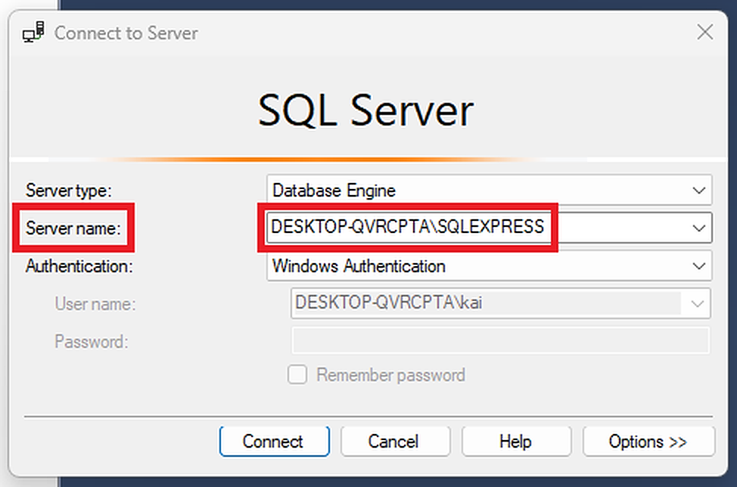The width and height of the screenshot is (737, 487).
Task: Click the "Authentication:" label
Action: pyautogui.click(x=79, y=266)
